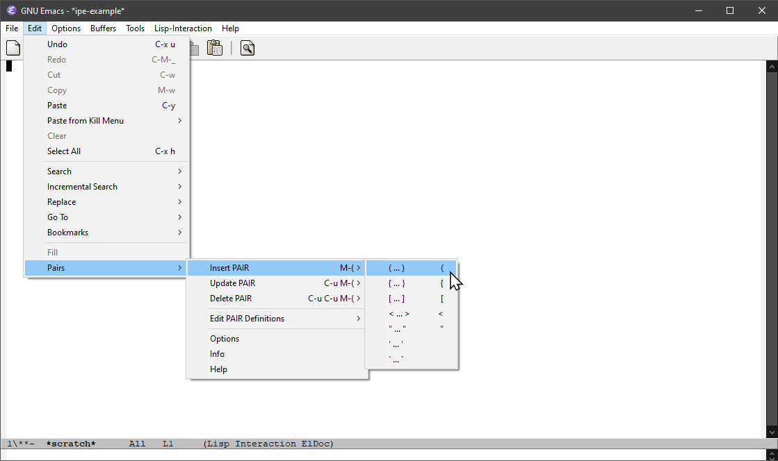Expand Edit PAIR Definitions submenu
The image size is (778, 461).
click(277, 318)
